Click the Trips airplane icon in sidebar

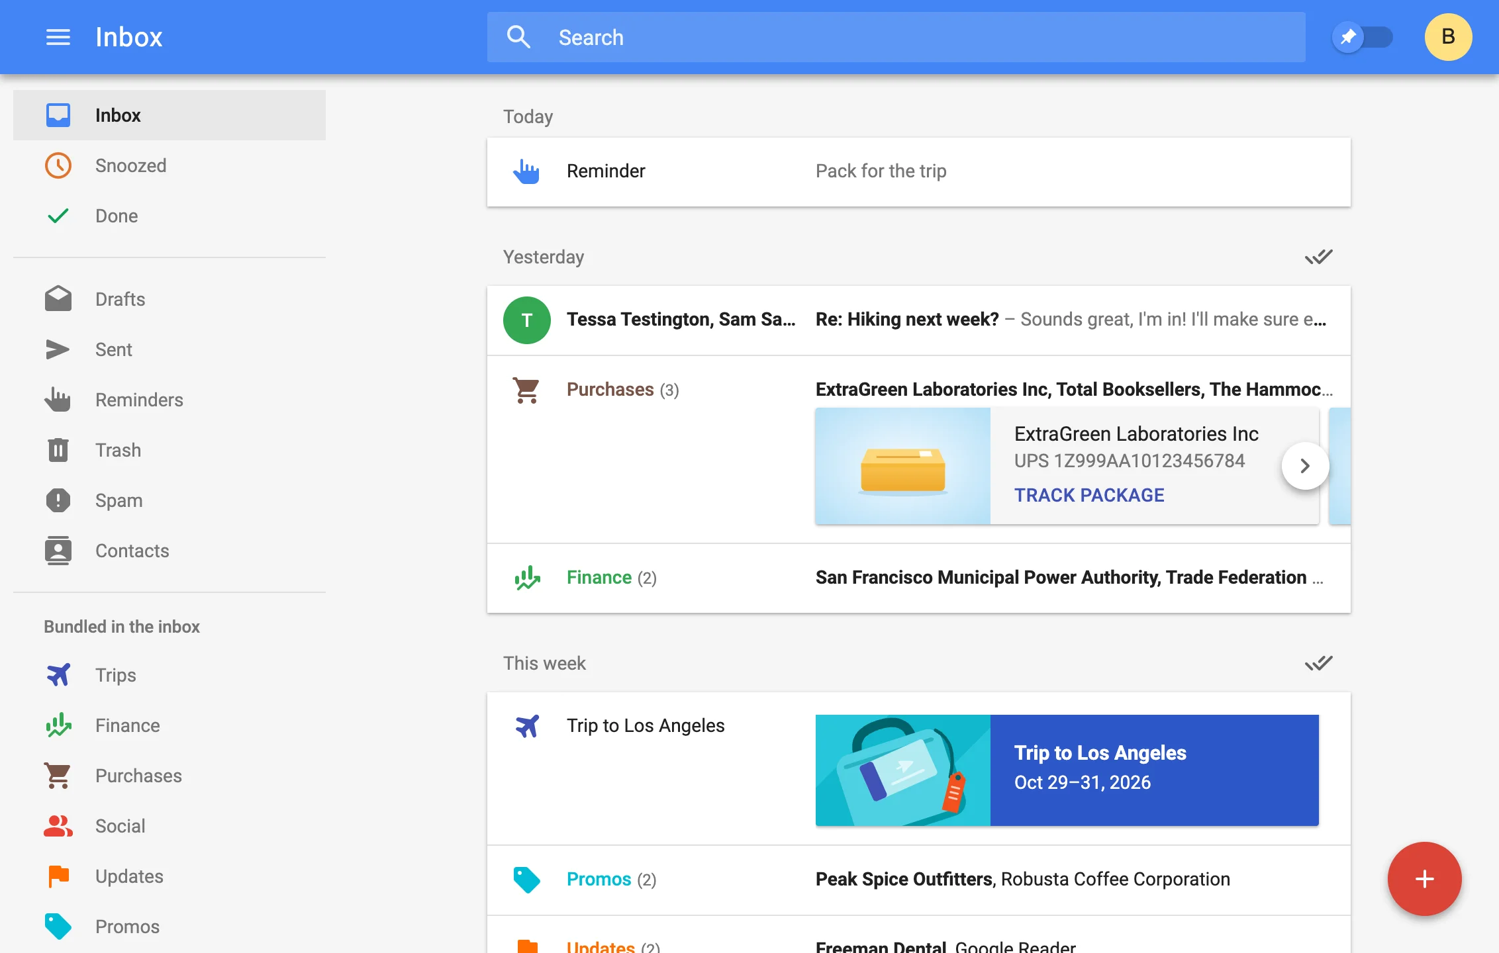point(58,675)
